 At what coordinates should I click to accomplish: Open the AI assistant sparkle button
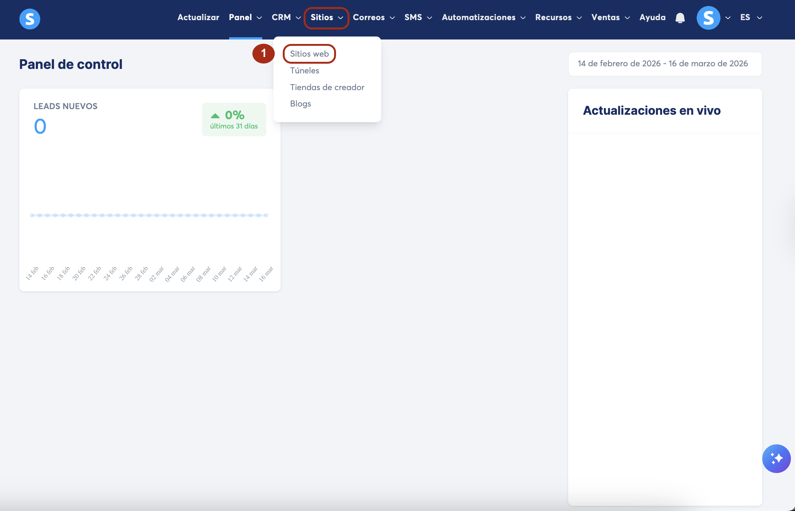point(776,458)
